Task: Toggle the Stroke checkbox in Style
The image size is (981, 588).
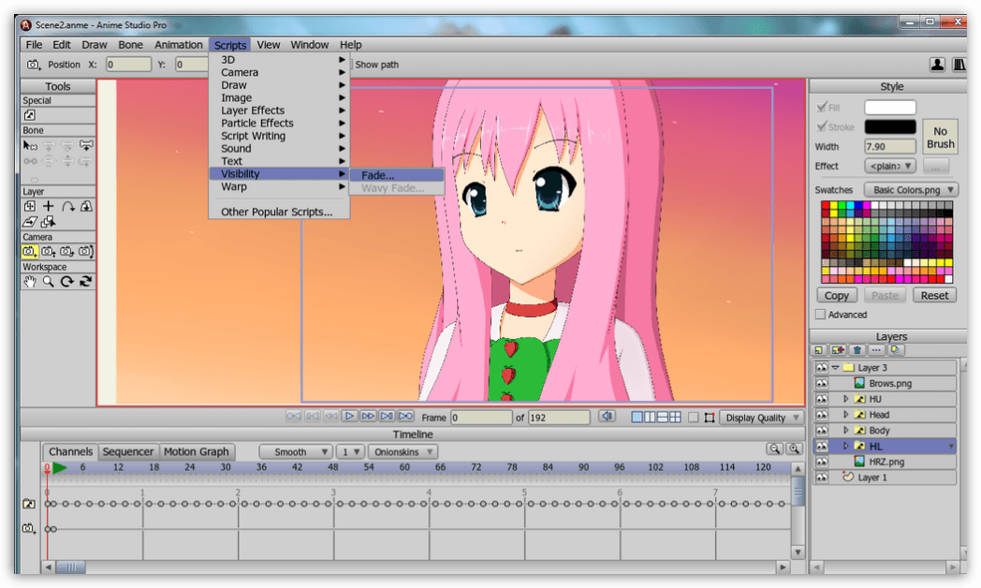Action: 822,126
